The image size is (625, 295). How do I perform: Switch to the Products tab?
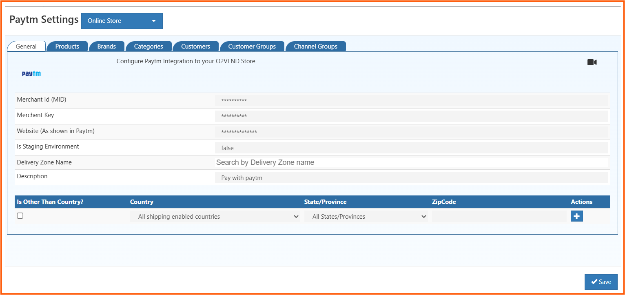(x=67, y=47)
